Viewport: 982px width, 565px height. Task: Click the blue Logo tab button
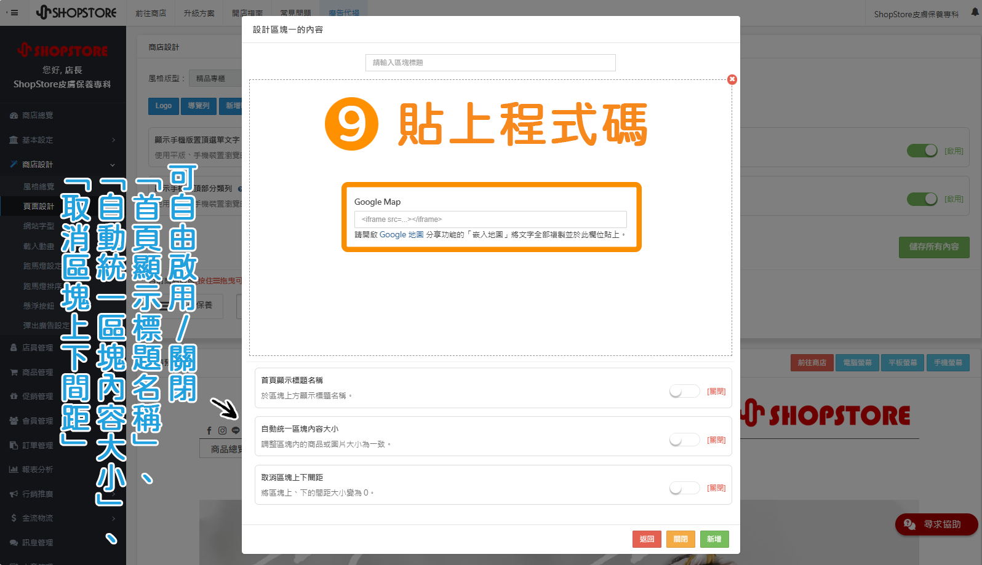click(x=164, y=106)
